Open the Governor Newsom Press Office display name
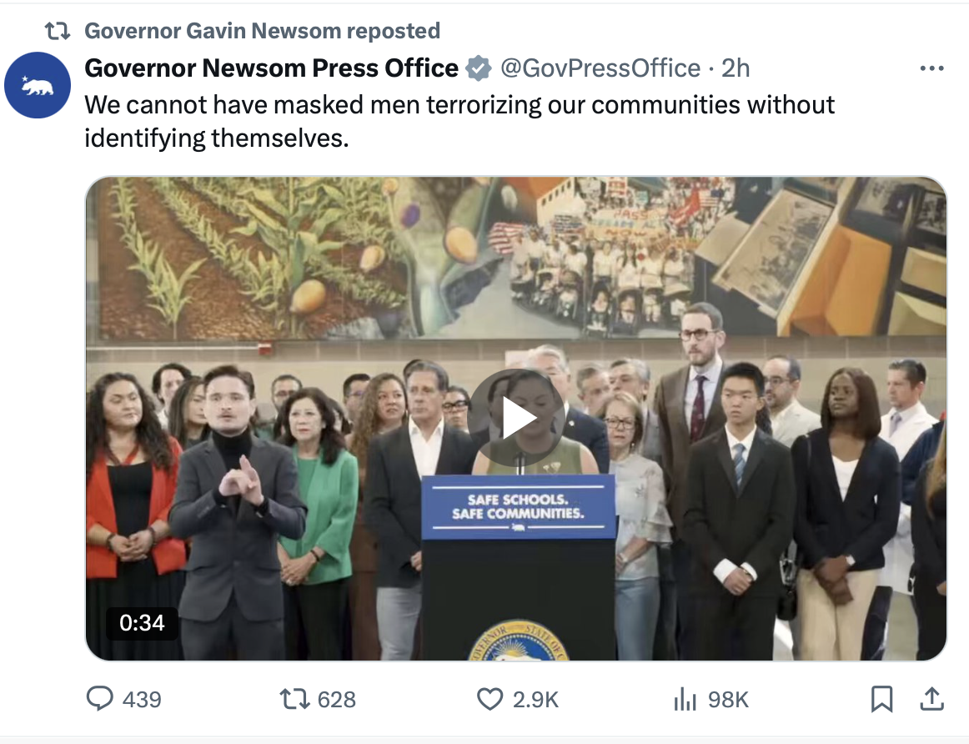This screenshot has height=744, width=969. [272, 68]
